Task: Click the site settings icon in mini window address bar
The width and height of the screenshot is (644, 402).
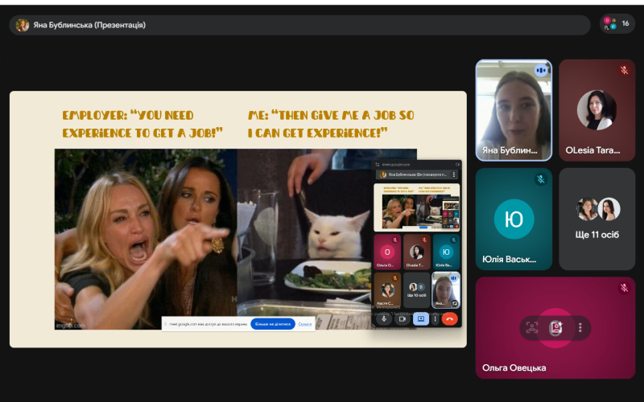Action: 378,165
